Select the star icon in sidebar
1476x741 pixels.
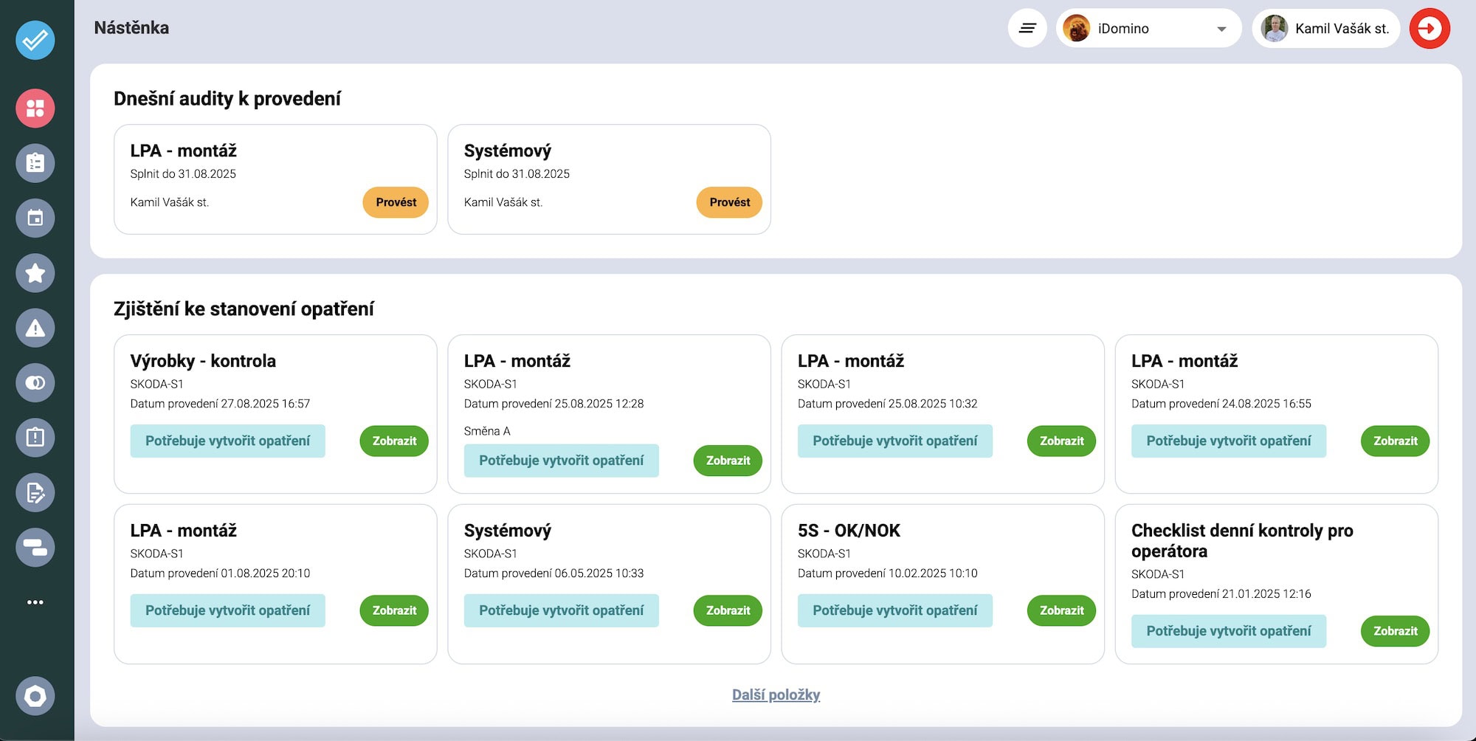point(35,273)
